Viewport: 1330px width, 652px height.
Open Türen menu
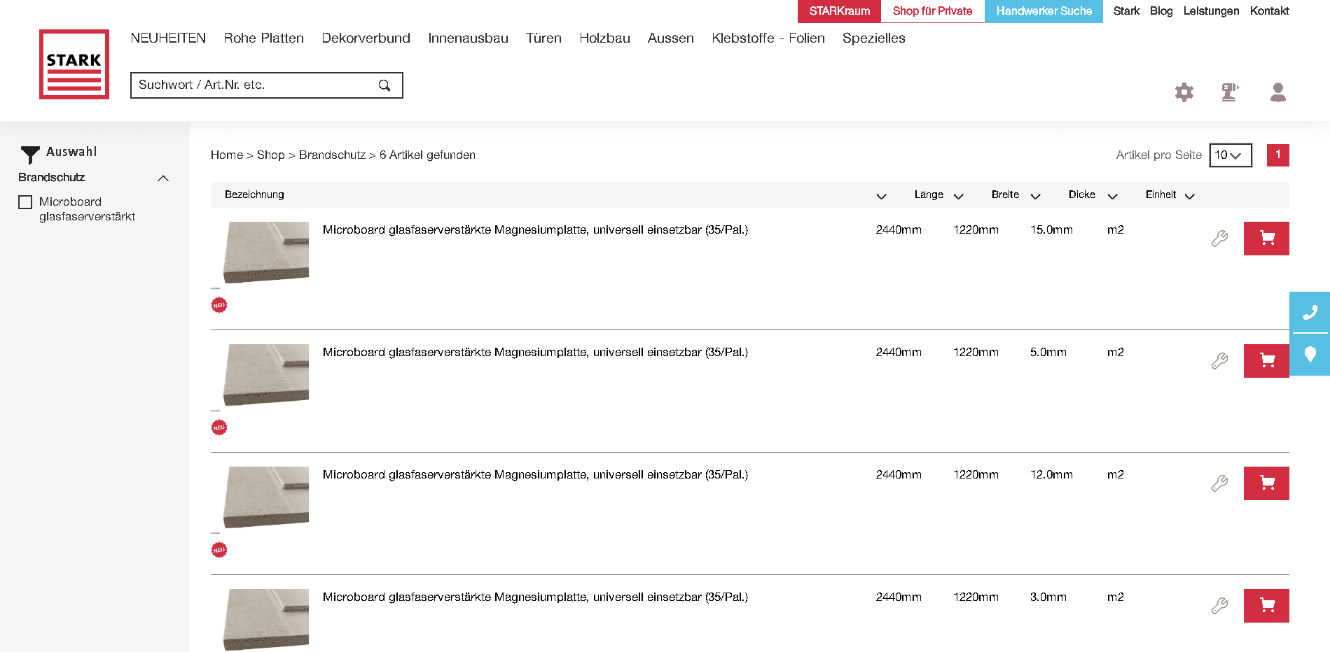[x=544, y=38]
